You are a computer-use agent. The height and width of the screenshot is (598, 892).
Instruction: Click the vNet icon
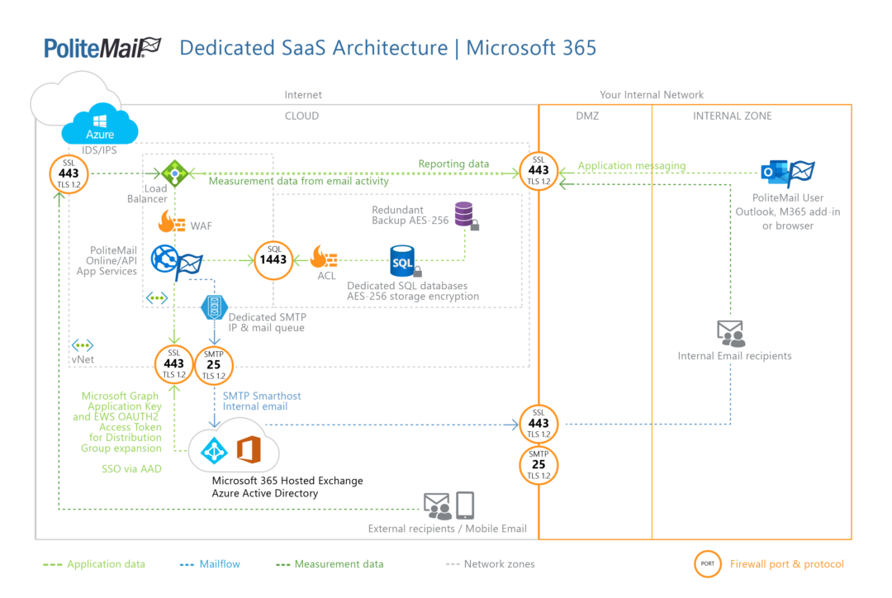tap(82, 346)
